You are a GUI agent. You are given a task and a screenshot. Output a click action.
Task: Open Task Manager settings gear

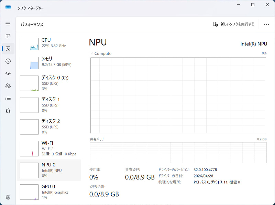[8, 197]
